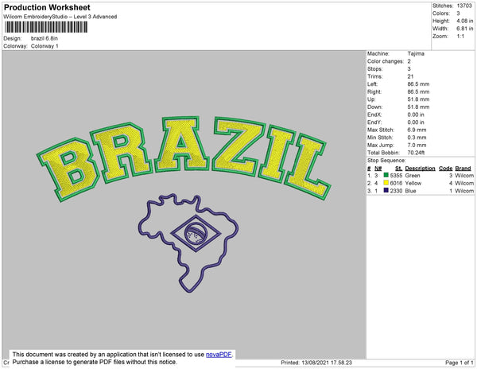Click the yellow color swatch for 6016
Image resolution: width=477 pixels, height=369 pixels.
pyautogui.click(x=386, y=183)
